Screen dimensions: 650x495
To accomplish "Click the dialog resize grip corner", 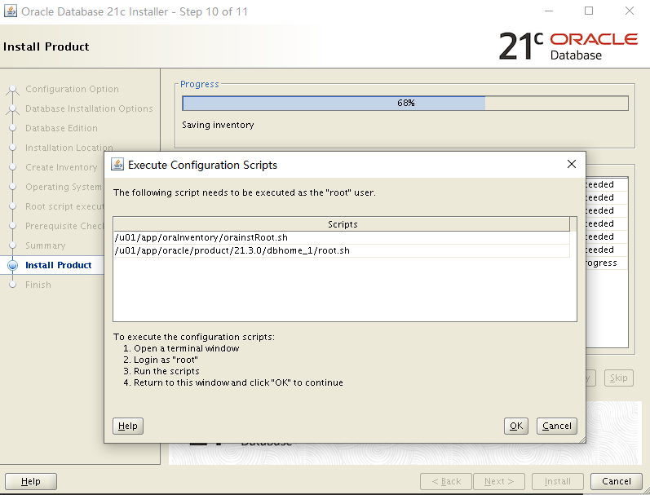I will click(582, 440).
